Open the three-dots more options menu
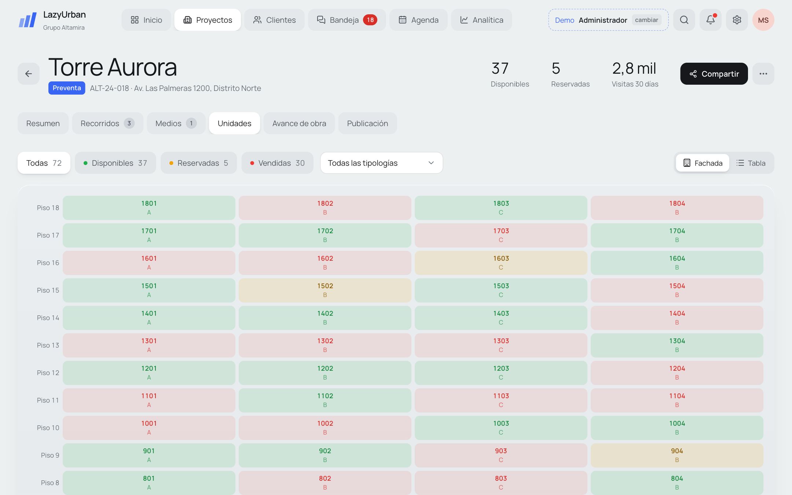 point(763,74)
